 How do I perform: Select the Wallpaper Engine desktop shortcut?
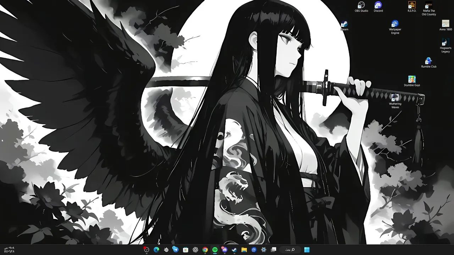(395, 27)
